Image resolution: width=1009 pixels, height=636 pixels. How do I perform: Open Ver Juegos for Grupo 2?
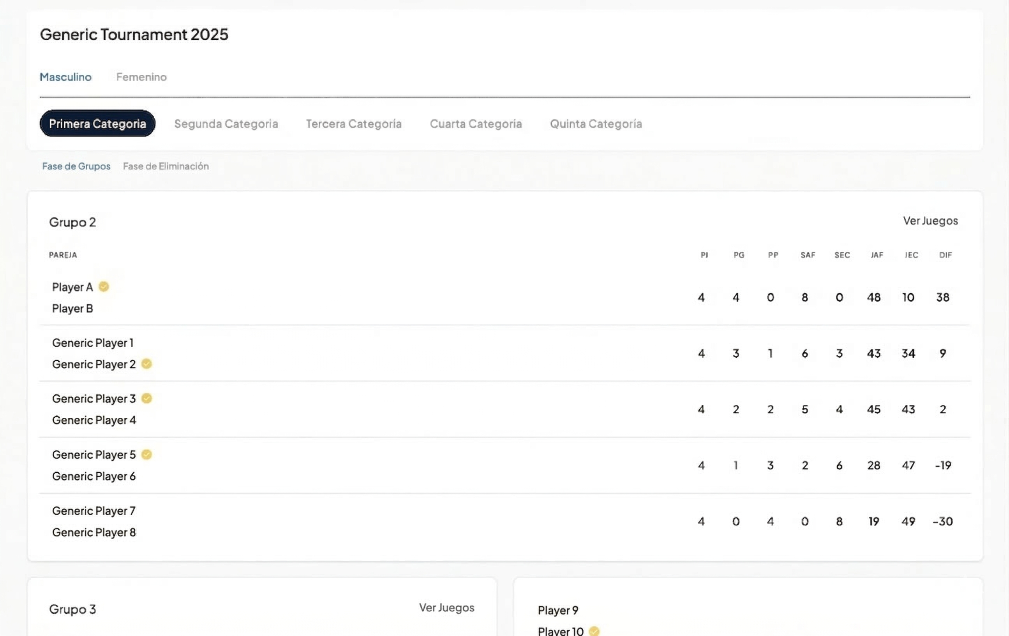click(930, 221)
